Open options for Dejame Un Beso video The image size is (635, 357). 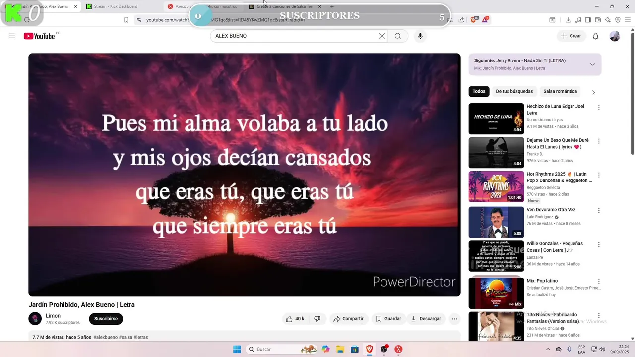[599, 141]
